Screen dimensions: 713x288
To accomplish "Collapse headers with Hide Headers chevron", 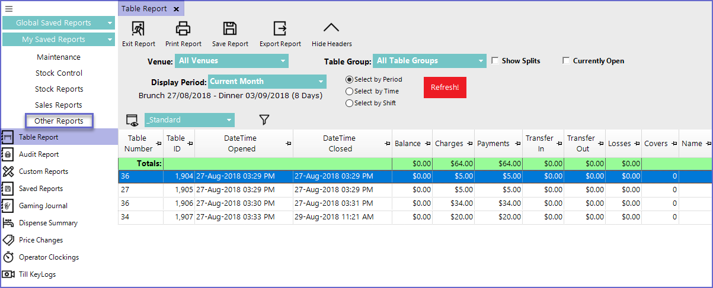I will [x=331, y=28].
